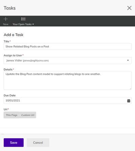Click the Your Open Tasks label text
The height and width of the screenshot is (151, 135).
[22, 24]
